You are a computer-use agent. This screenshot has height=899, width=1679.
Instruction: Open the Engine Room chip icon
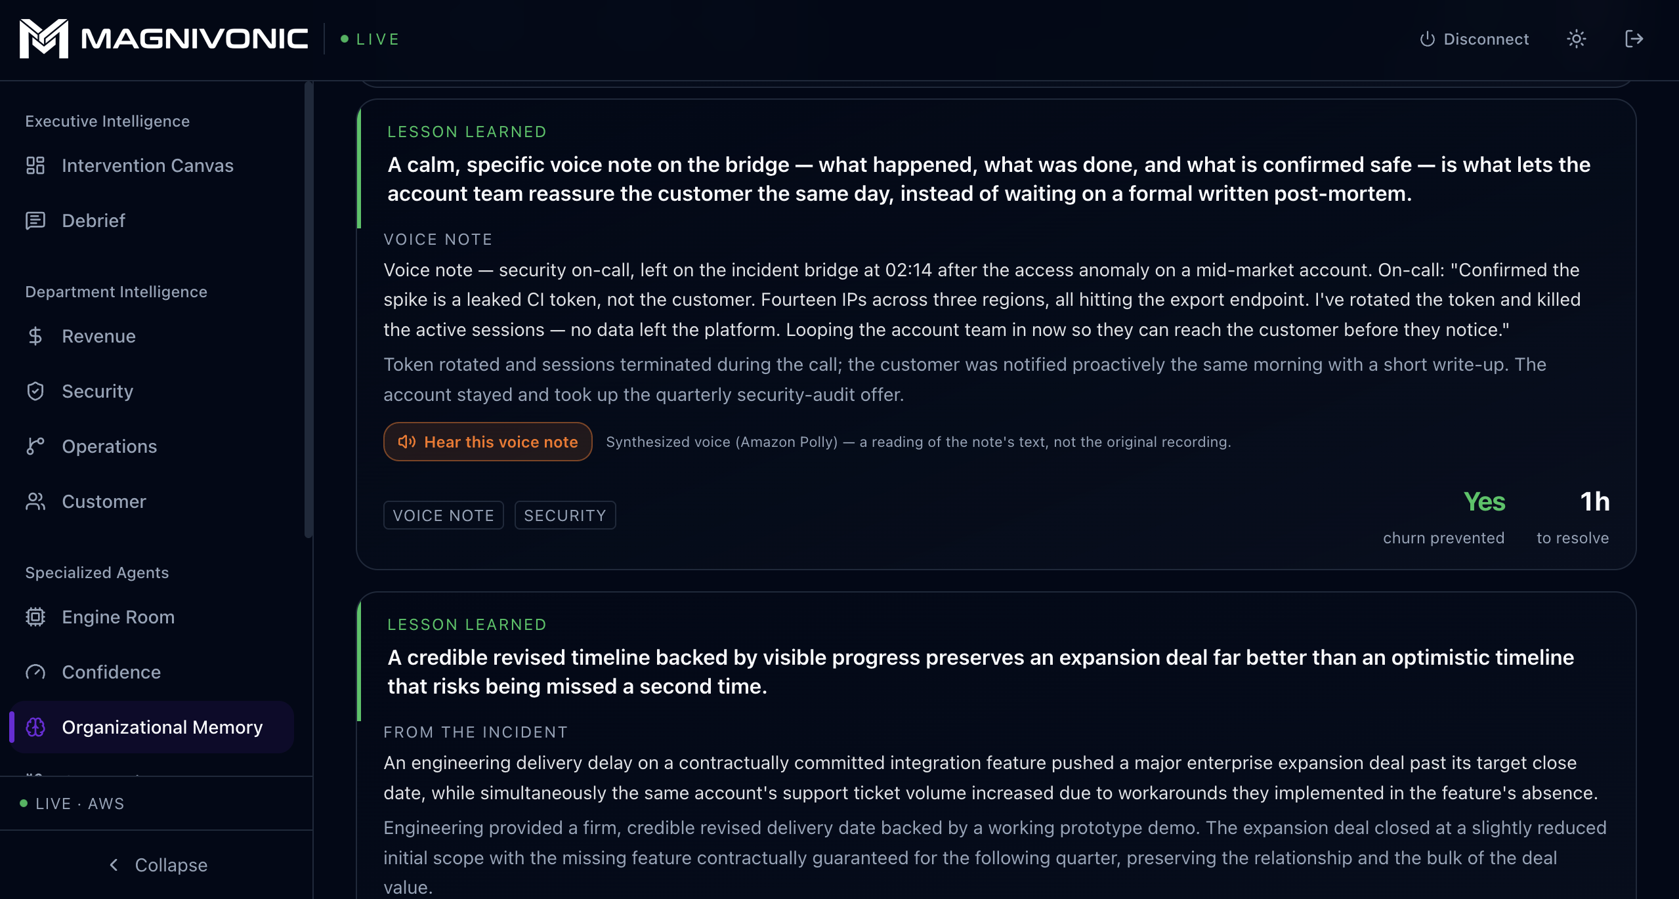[x=35, y=617]
